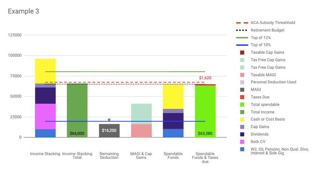Select the magenta segment in Income Stacking bar
This screenshot has width=328, height=172.
pyautogui.click(x=45, y=116)
